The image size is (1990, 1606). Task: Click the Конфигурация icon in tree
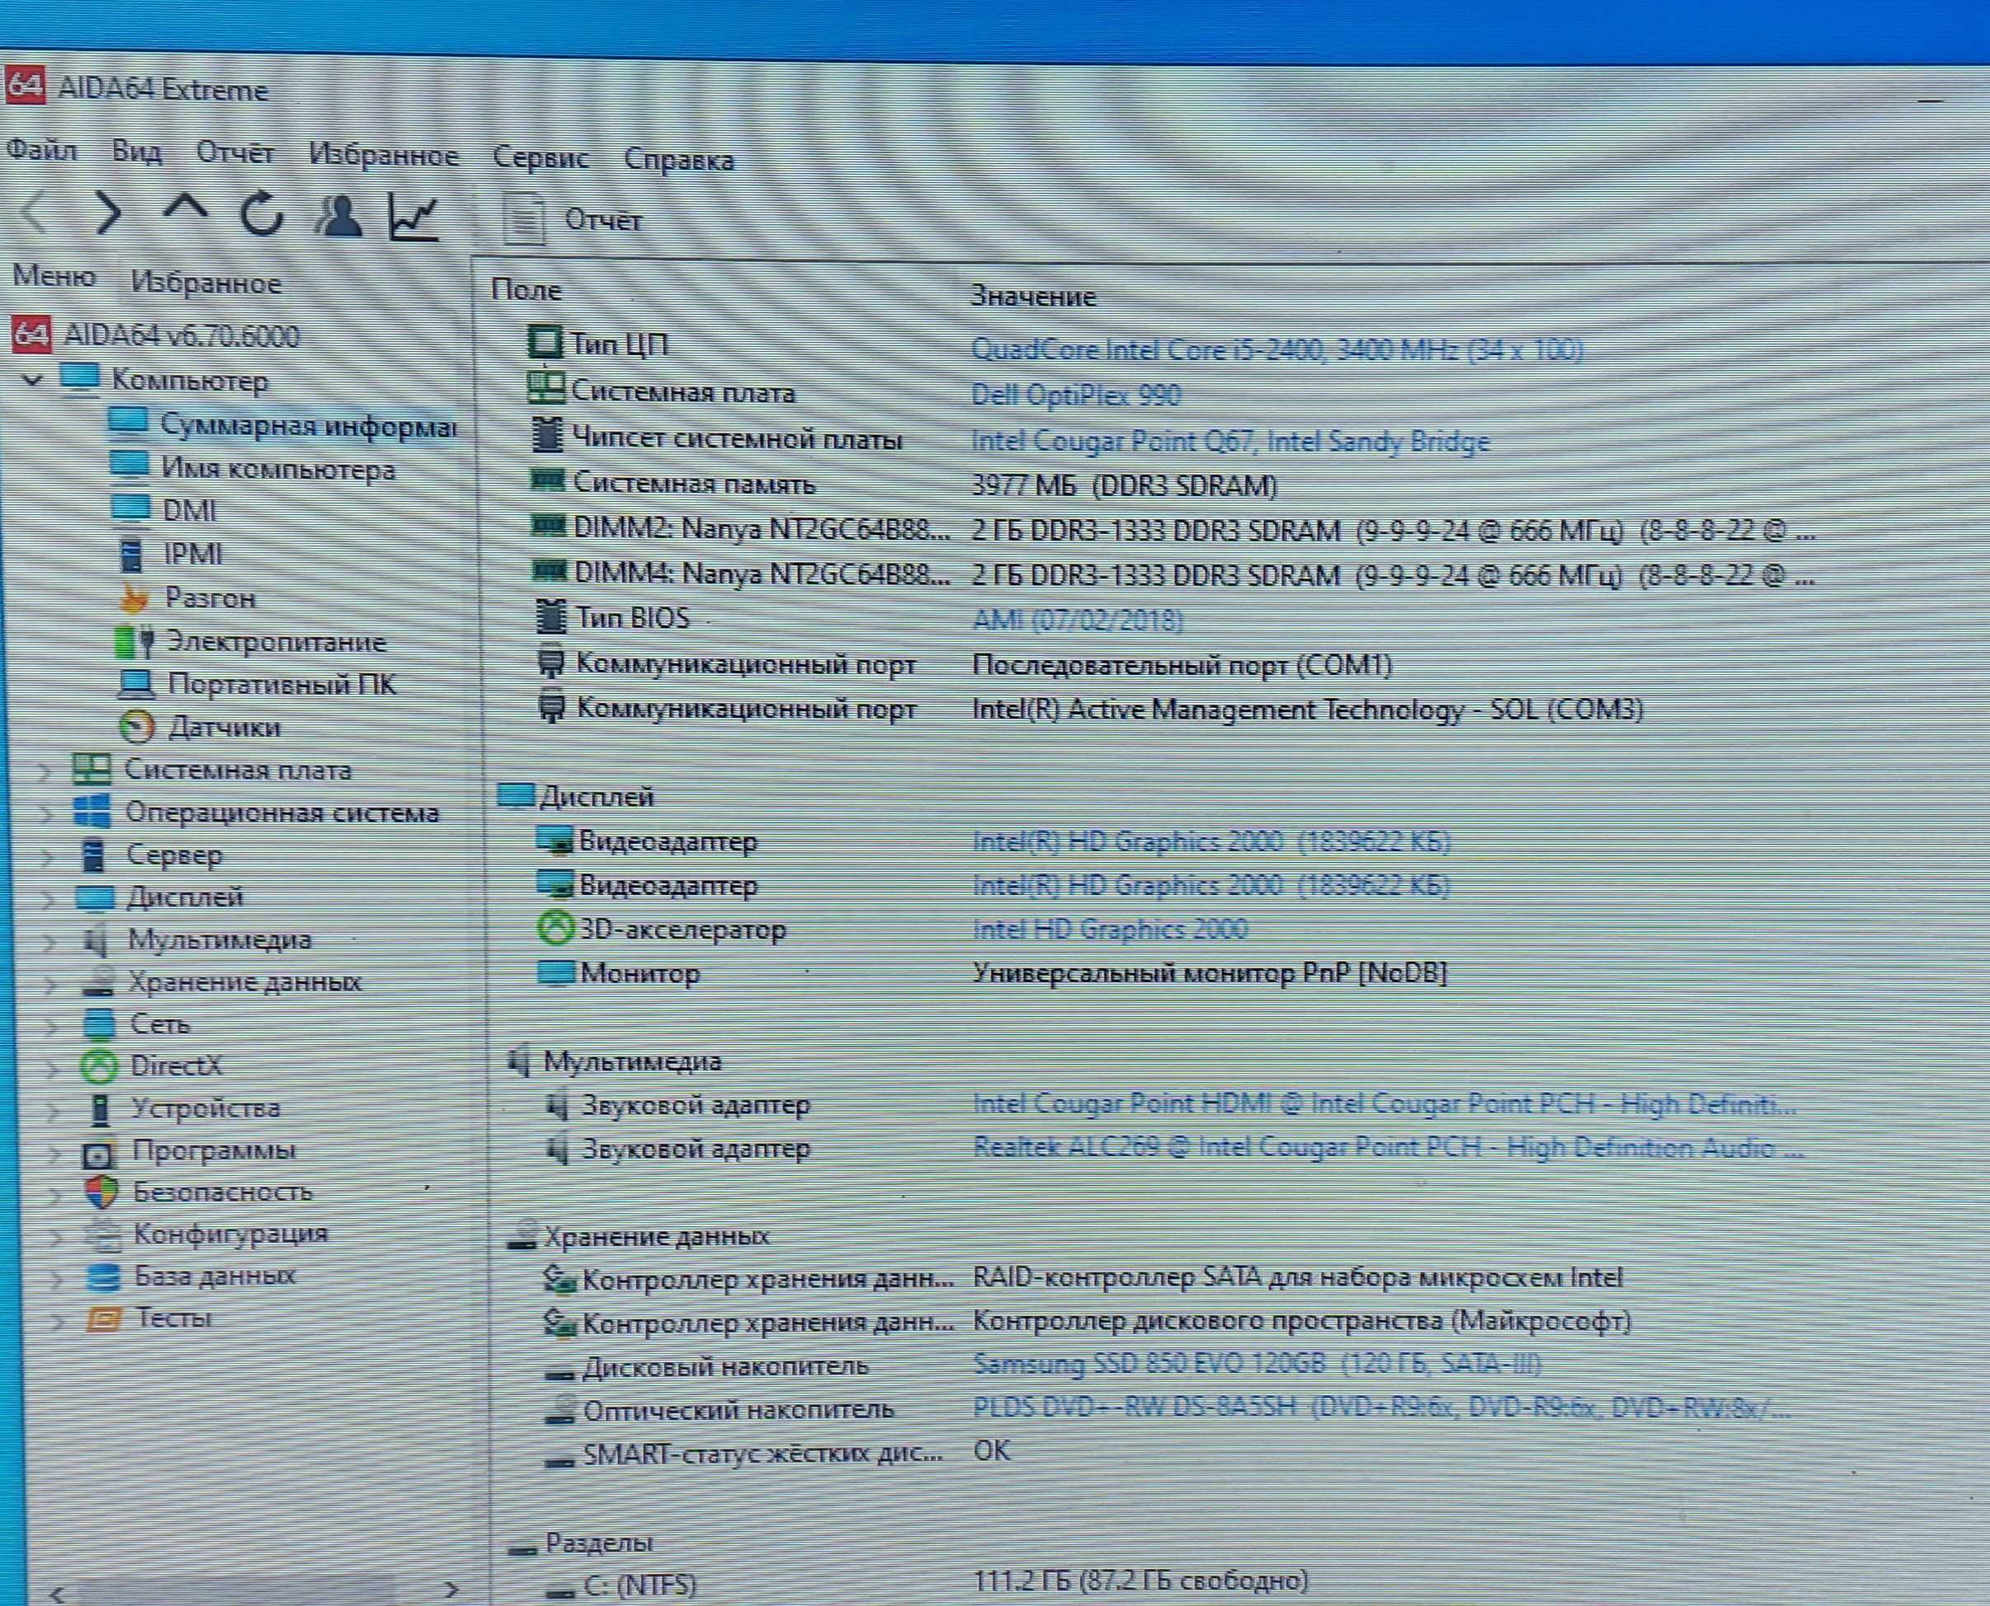(102, 1235)
